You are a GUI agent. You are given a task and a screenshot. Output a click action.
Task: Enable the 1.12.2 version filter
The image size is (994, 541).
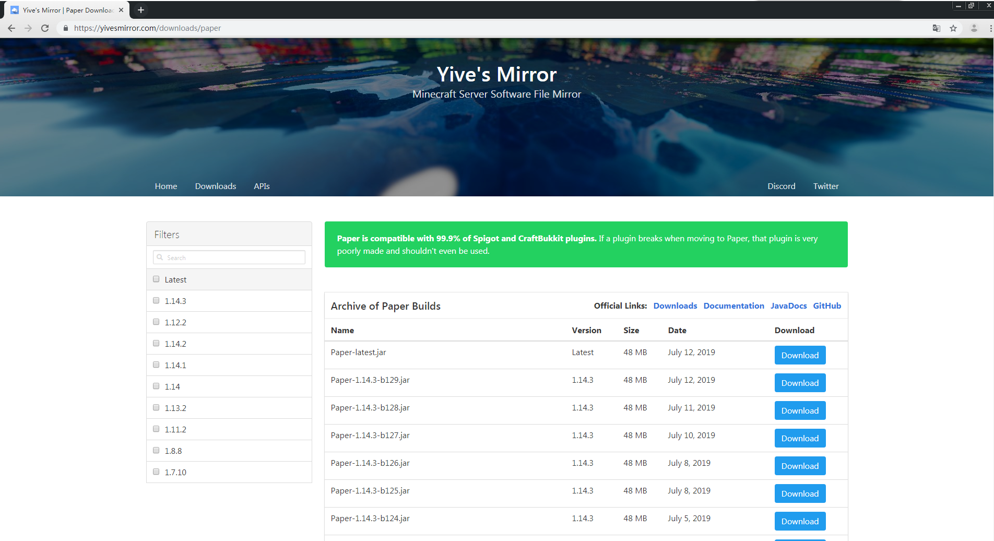tap(156, 322)
